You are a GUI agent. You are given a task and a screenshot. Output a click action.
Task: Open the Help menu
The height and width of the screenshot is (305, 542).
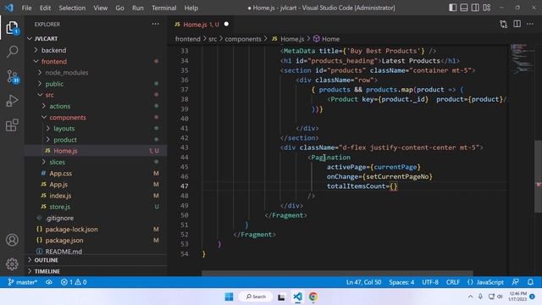click(191, 8)
